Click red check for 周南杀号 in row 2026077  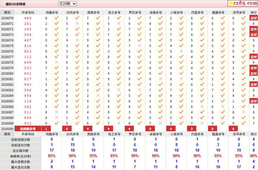point(98,57)
